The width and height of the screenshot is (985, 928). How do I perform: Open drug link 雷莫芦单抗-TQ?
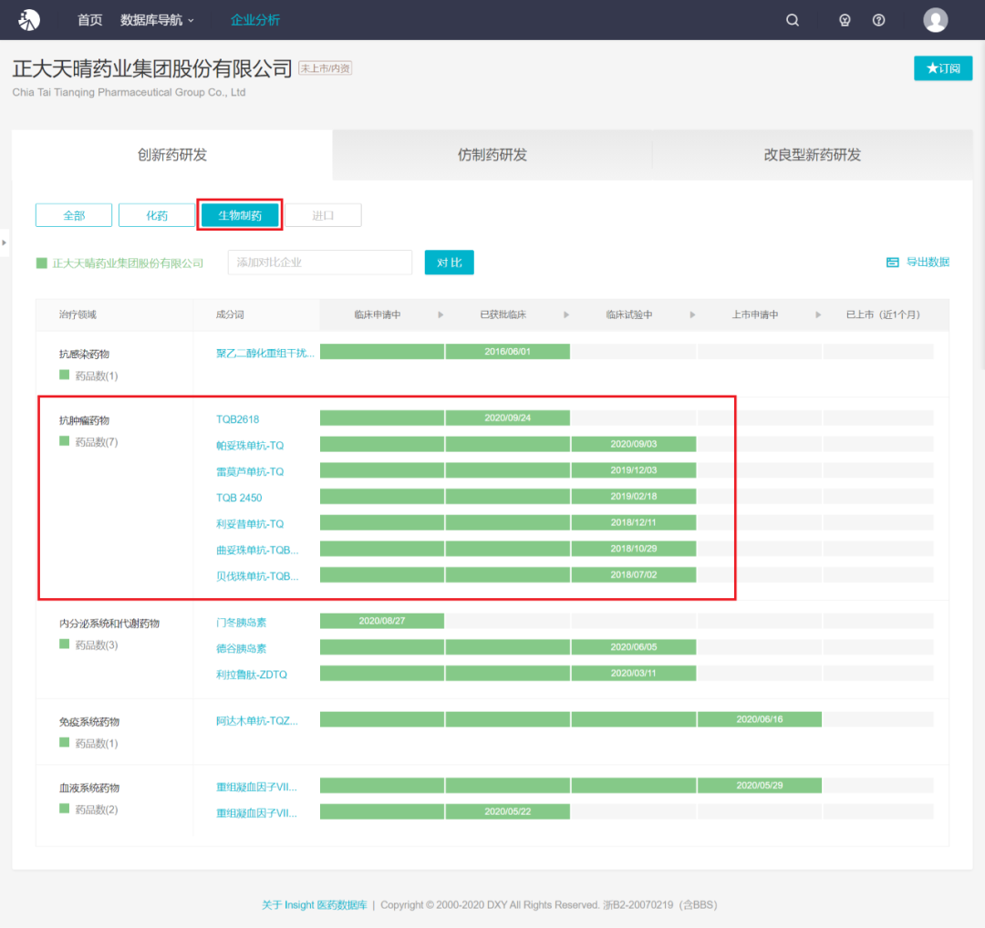[250, 471]
